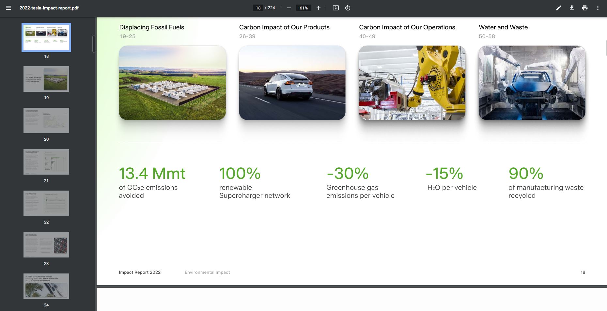607x311 pixels.
Task: Open the annotation pencil tool
Action: [559, 8]
